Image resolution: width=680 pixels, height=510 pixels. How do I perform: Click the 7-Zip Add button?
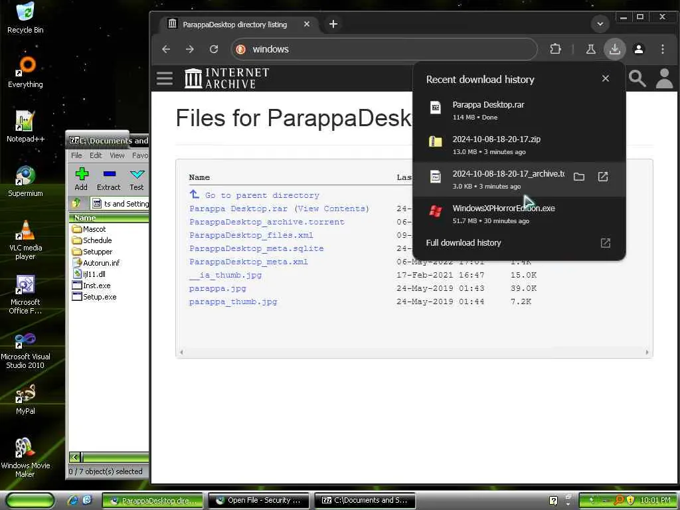pos(81,179)
